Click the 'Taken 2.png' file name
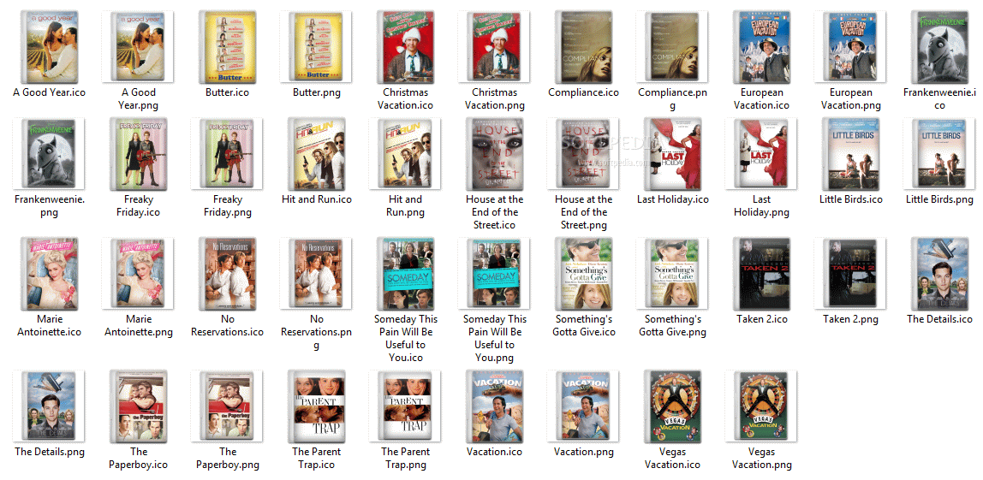This screenshot has height=480, width=983. point(850,319)
